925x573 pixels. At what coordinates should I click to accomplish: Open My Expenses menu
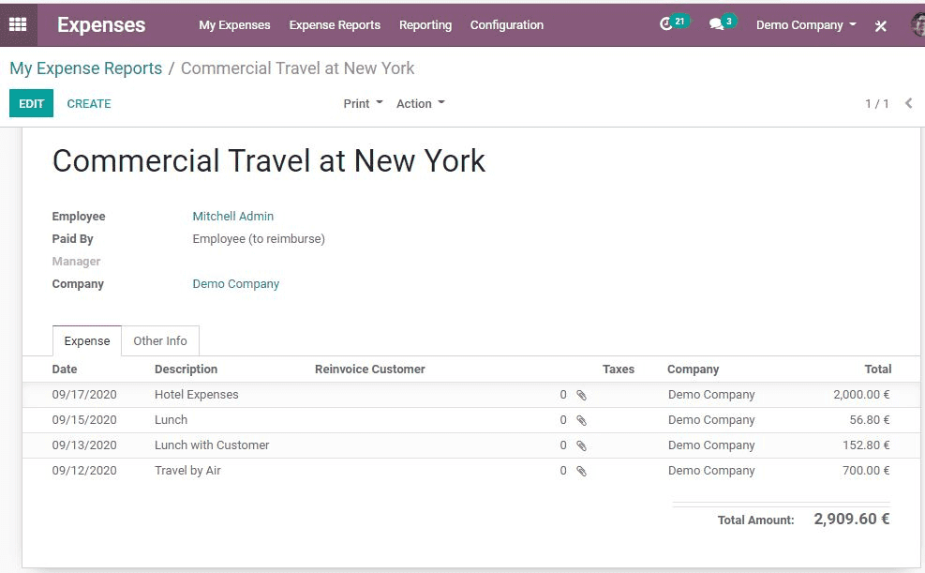click(234, 24)
